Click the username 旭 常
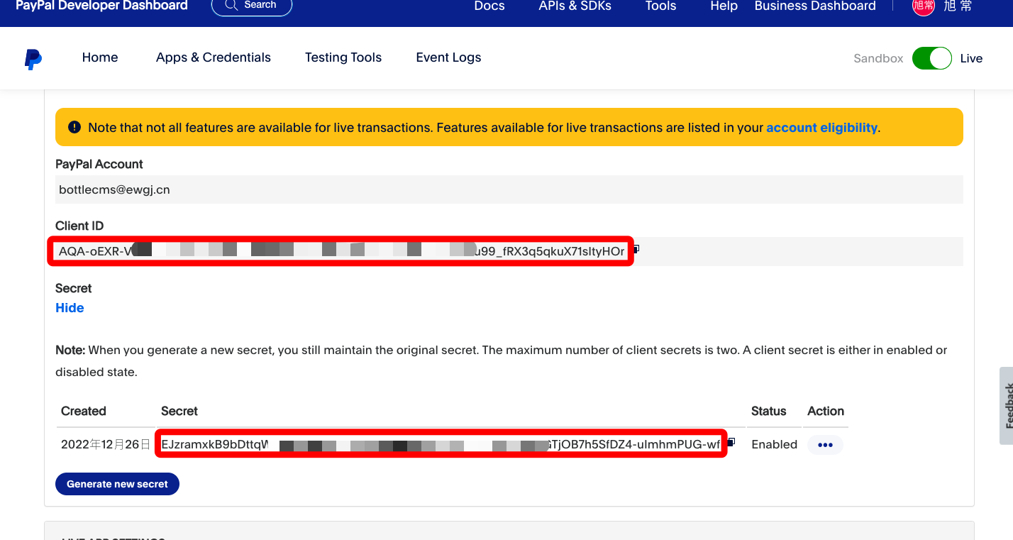Screen dimensions: 1013x540 pyautogui.click(x=958, y=6)
